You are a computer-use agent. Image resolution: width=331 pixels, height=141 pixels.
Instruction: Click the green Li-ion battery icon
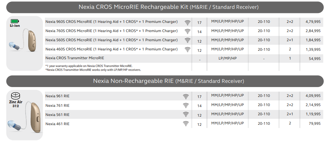click(15, 21)
